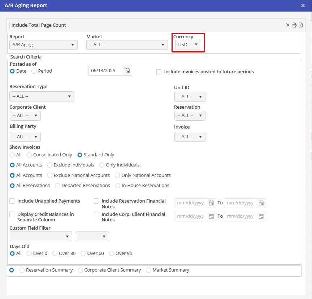This screenshot has width=312, height=299.
Task: Select the Period radio option
Action: (x=34, y=71)
